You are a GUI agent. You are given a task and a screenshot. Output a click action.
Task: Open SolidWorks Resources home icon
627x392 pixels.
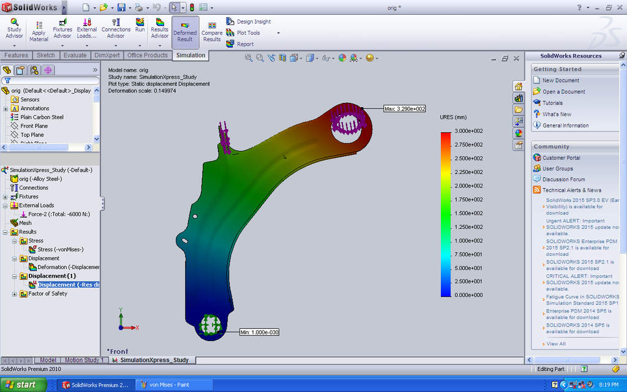point(519,86)
